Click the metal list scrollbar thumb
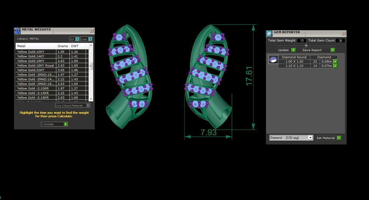Viewport: 369px width, 200px height. tap(91, 66)
